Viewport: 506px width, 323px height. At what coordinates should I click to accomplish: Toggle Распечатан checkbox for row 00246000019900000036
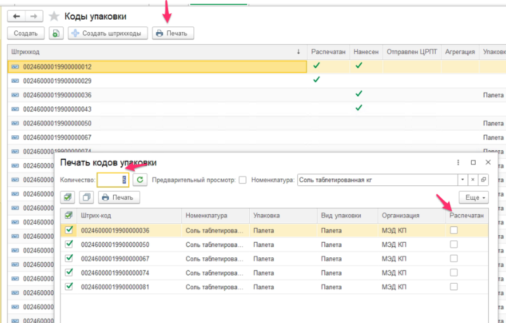tap(454, 230)
